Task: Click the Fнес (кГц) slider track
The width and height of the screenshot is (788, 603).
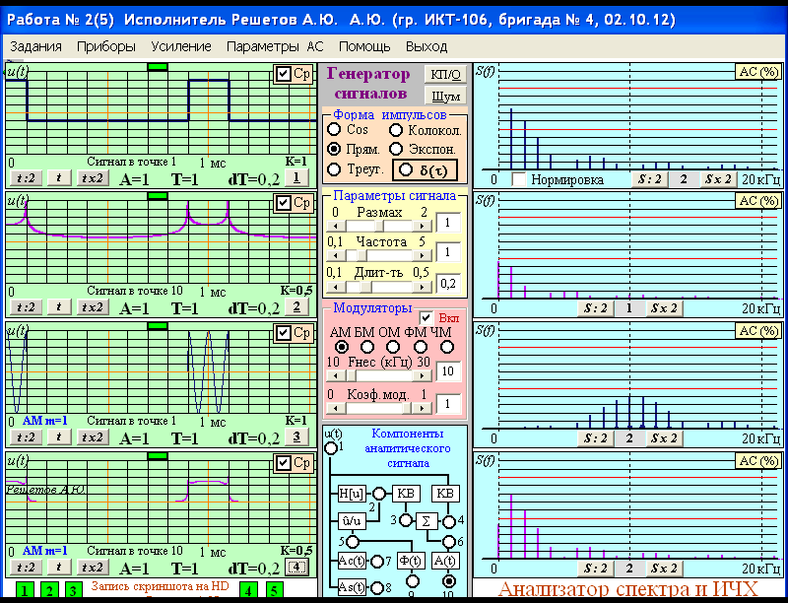Action: point(379,374)
